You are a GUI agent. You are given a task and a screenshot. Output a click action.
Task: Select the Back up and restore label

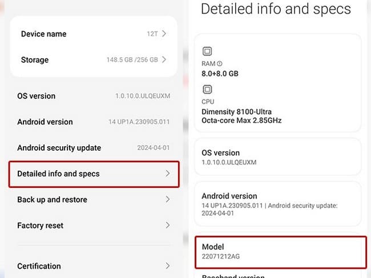pos(52,199)
